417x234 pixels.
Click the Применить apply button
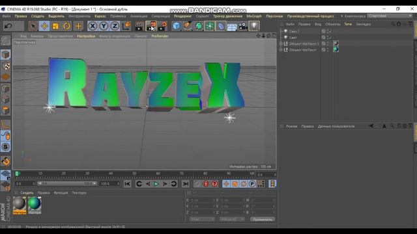tap(263, 220)
